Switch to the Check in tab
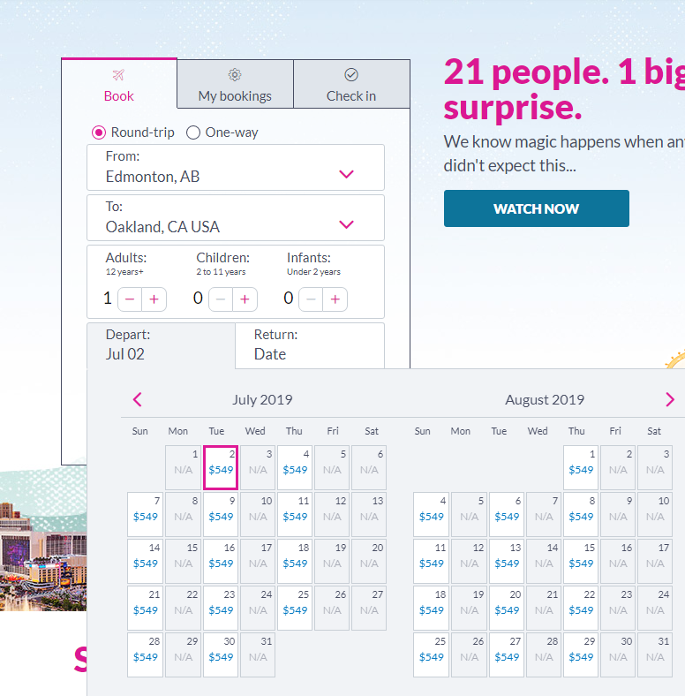The image size is (685, 696). point(351,85)
